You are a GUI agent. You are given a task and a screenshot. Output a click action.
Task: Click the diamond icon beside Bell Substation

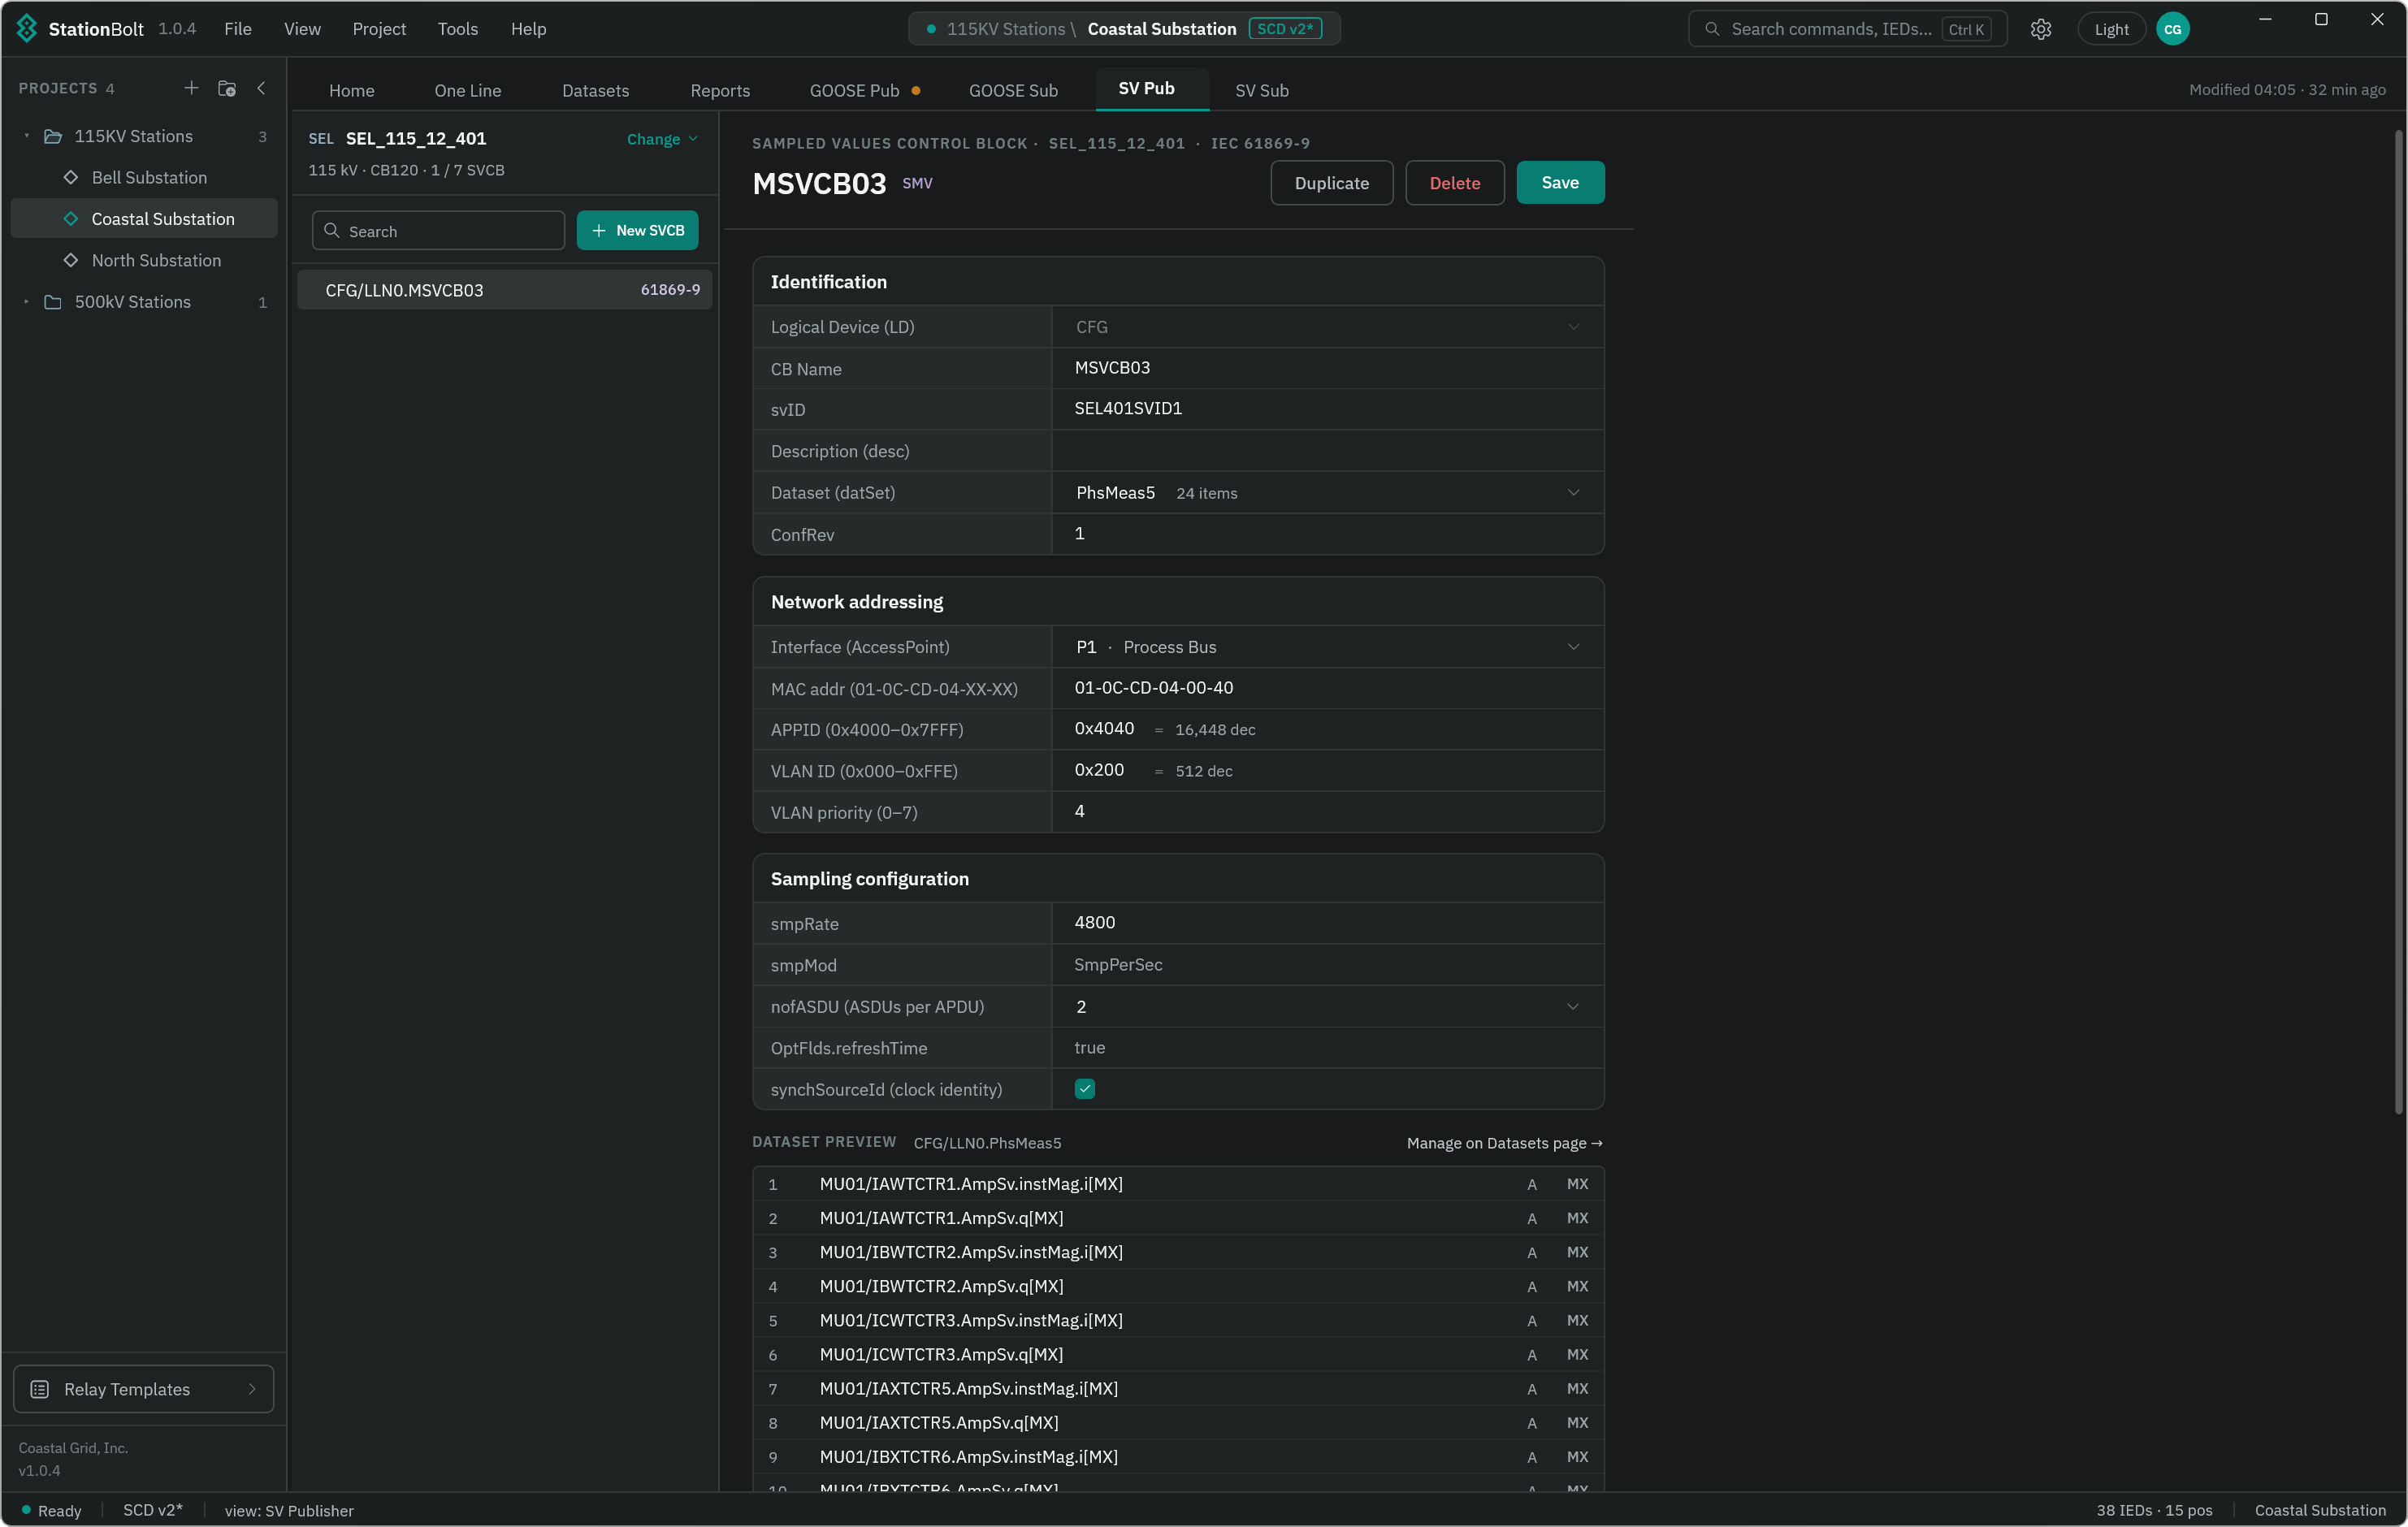(x=71, y=177)
